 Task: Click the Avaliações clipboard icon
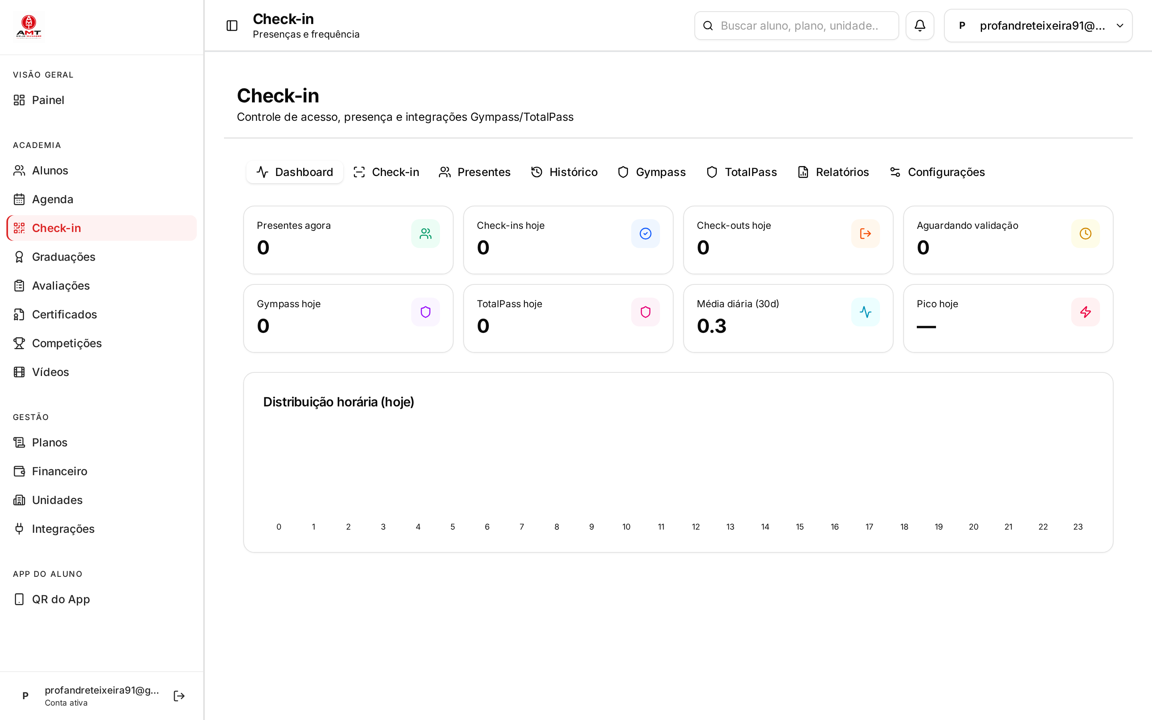pos(19,286)
